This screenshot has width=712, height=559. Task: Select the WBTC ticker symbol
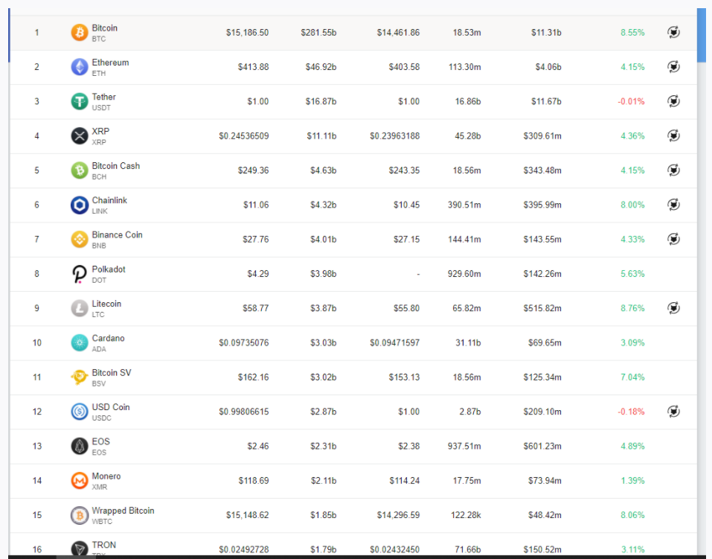point(102,522)
